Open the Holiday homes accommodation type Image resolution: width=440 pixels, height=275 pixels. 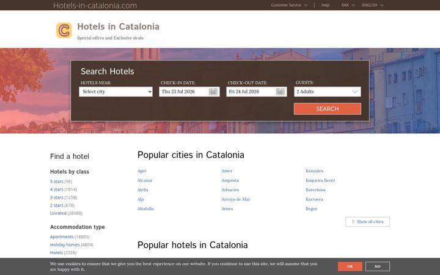pyautogui.click(x=65, y=244)
